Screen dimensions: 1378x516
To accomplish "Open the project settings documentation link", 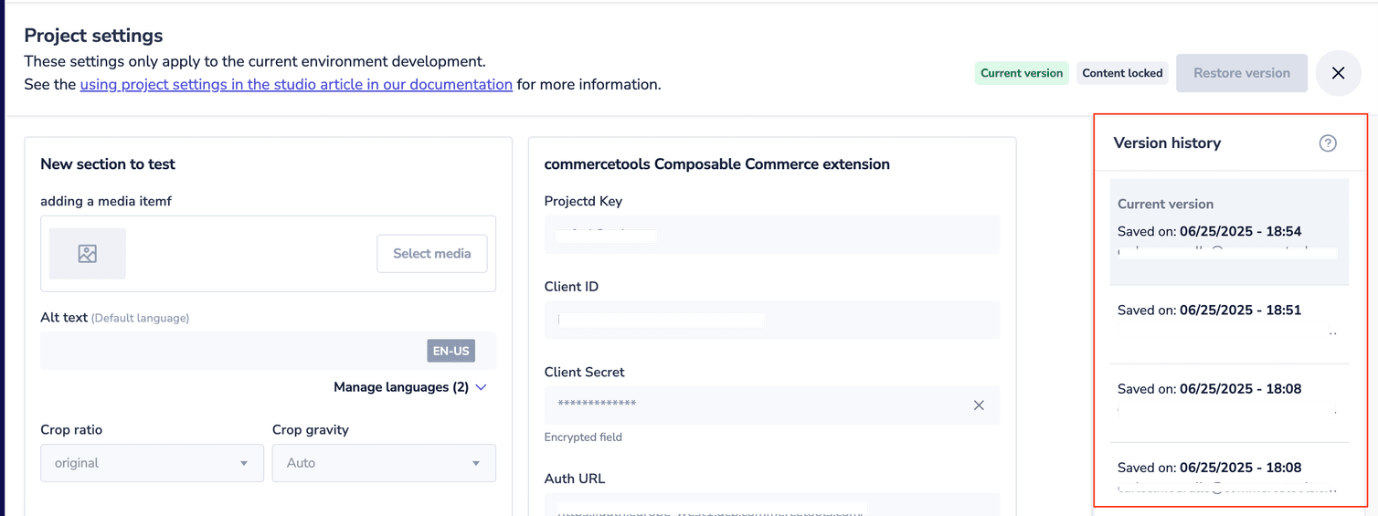I will coord(296,85).
